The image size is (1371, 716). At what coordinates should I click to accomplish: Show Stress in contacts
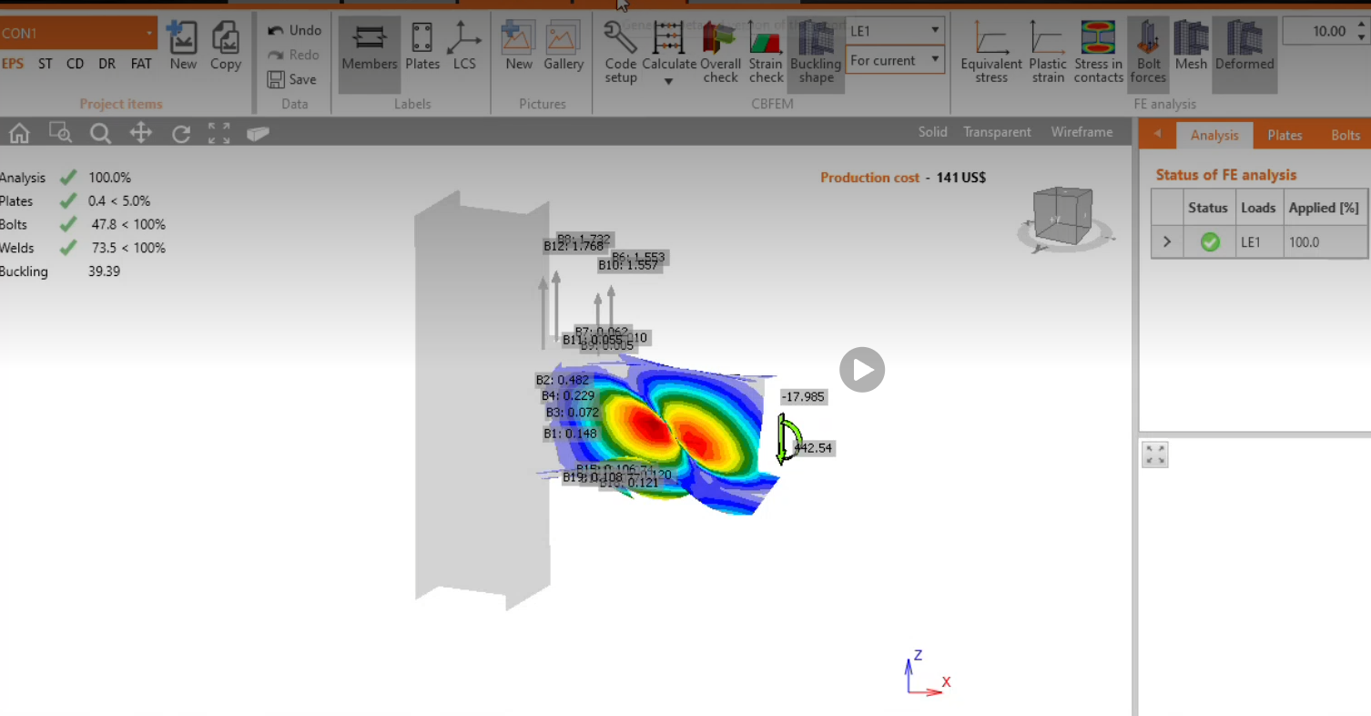pos(1099,53)
